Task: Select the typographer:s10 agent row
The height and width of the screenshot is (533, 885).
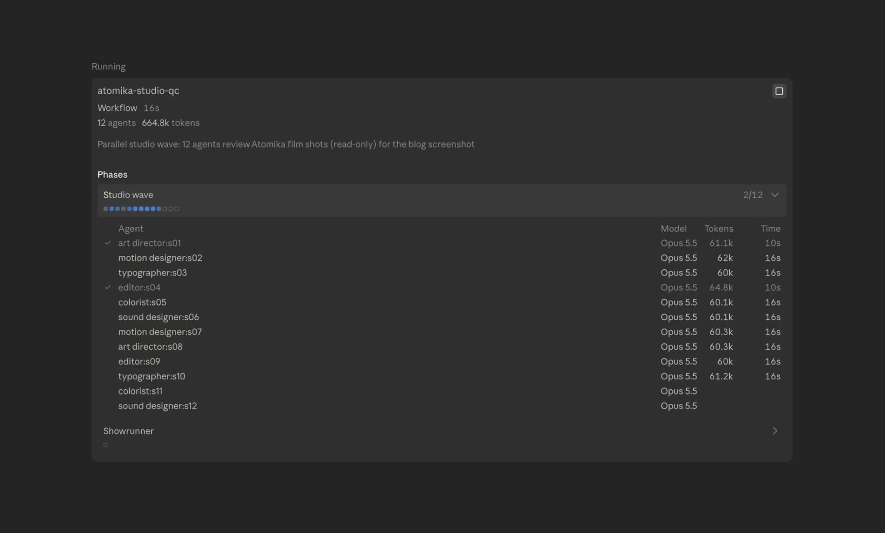Action: [442, 376]
